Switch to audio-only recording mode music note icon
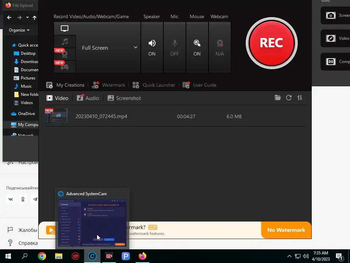This screenshot has width=350, height=263. 65,41
